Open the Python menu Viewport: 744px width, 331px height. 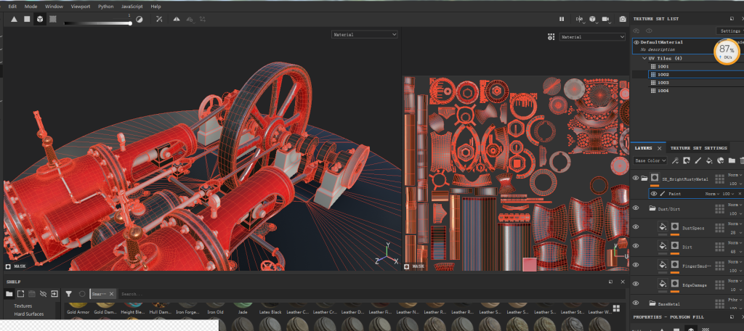coord(106,7)
